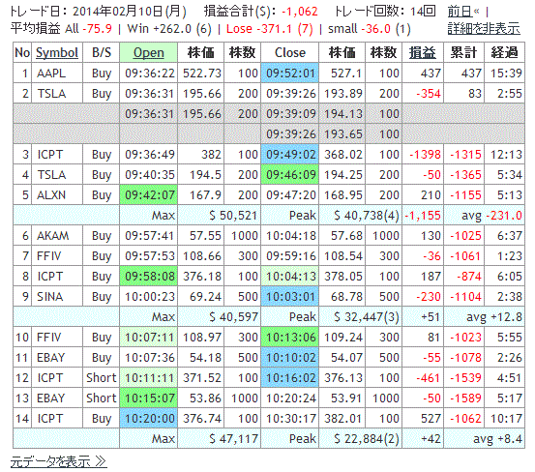The height and width of the screenshot is (472, 535).
Task: Click the No column header
Action: coord(22,52)
